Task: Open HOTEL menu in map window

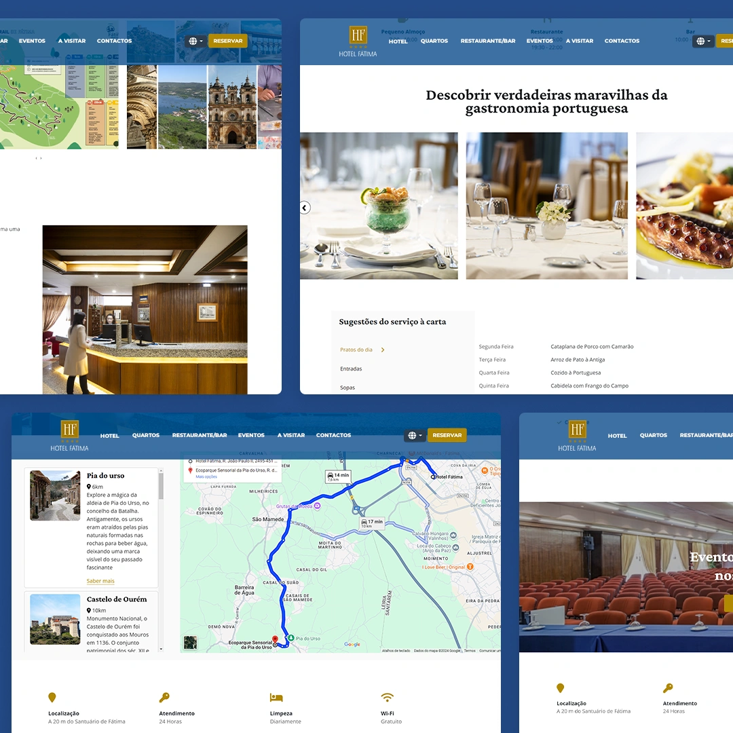Action: click(110, 436)
